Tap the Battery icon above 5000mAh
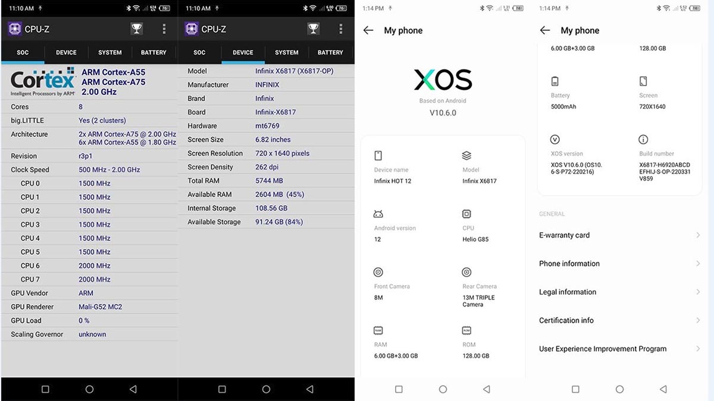This screenshot has width=714, height=401. (x=555, y=81)
